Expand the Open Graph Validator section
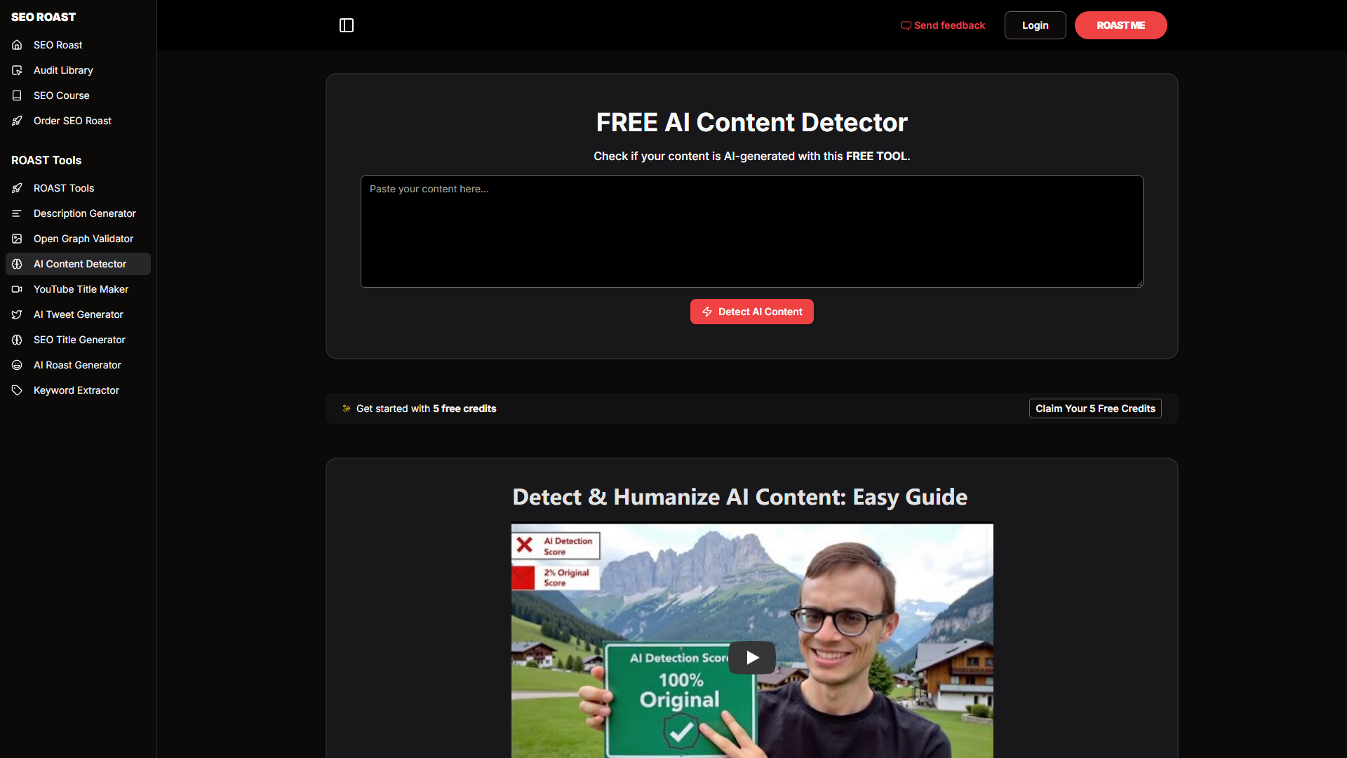This screenshot has height=758, width=1347. pos(83,239)
